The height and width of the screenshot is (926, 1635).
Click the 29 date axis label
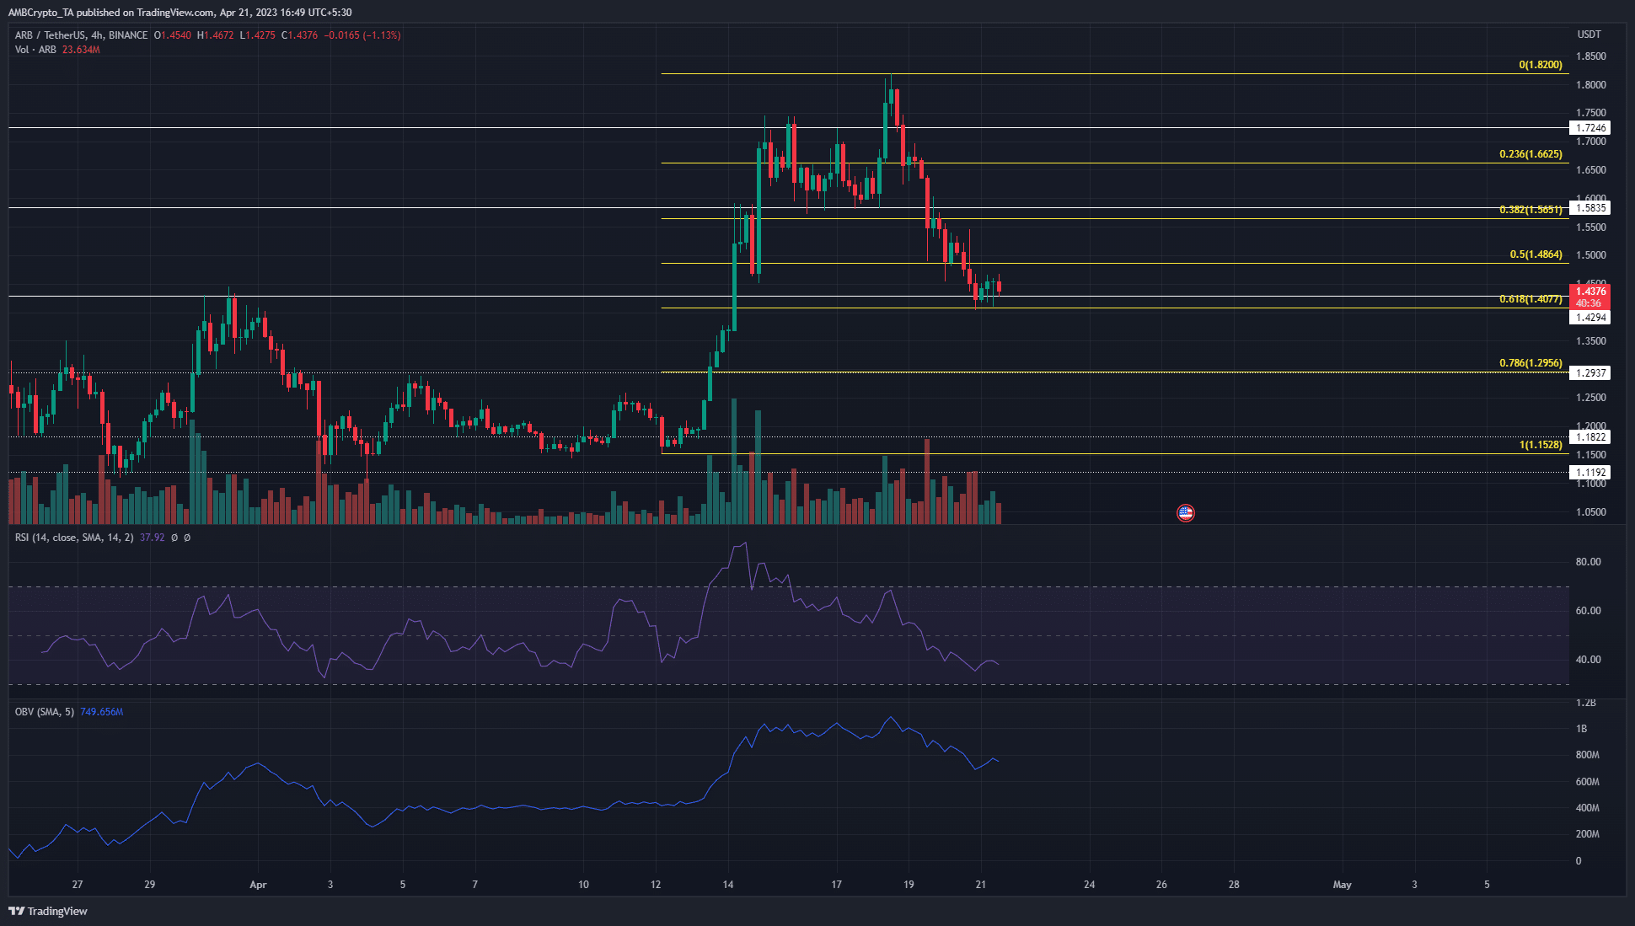(x=150, y=885)
